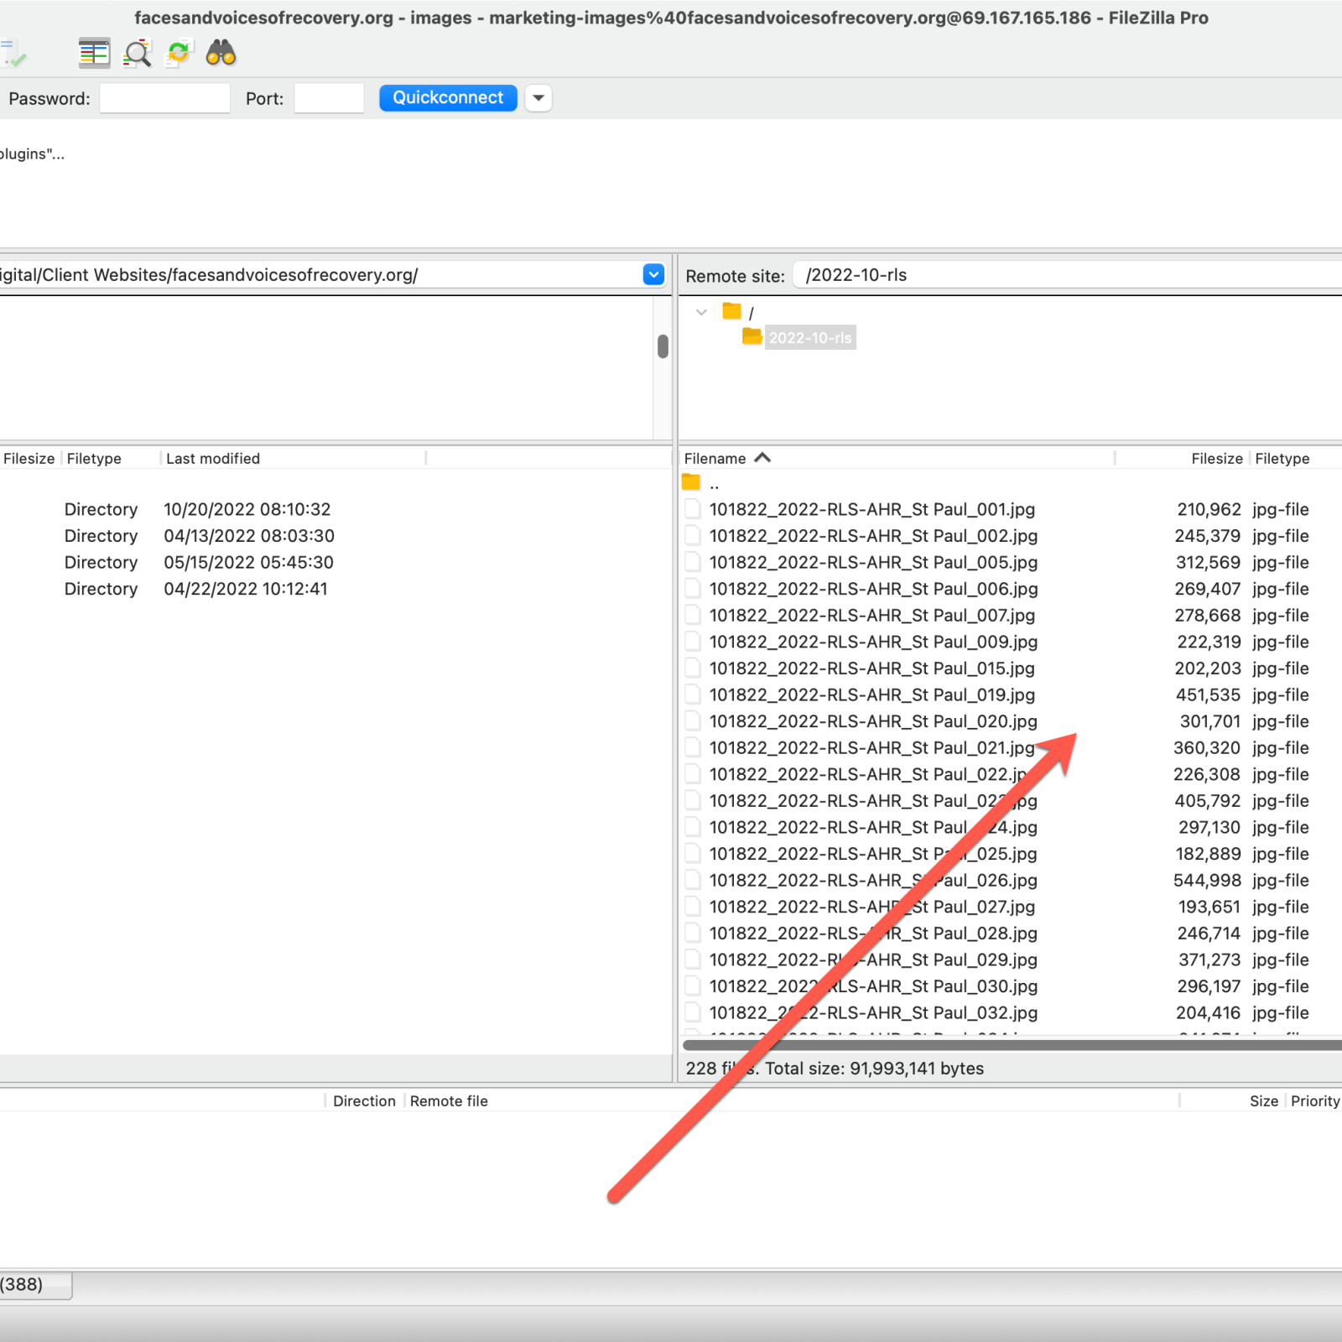1342x1342 pixels.
Task: Focus the Password input field
Action: [164, 98]
